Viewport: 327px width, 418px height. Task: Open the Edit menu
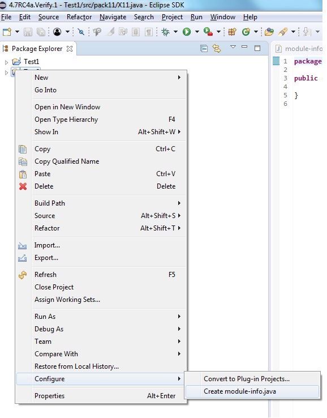(x=25, y=17)
